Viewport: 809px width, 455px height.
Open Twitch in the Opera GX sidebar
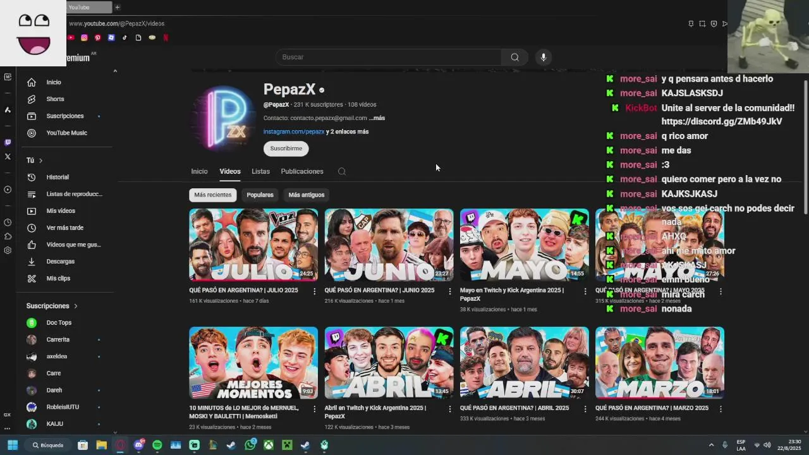[x=8, y=143]
